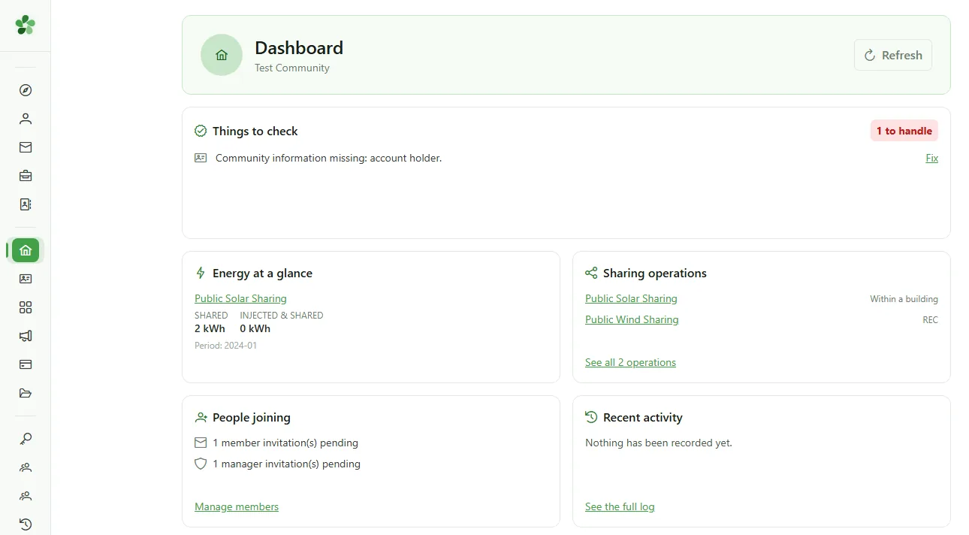Click the INJECTED & SHARED column label
The image size is (969, 535).
pos(282,316)
